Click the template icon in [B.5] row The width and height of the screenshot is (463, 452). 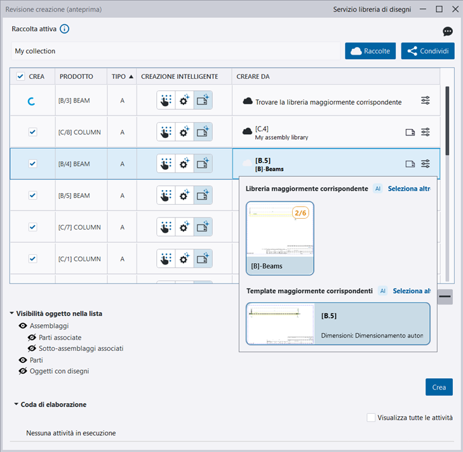click(x=410, y=164)
